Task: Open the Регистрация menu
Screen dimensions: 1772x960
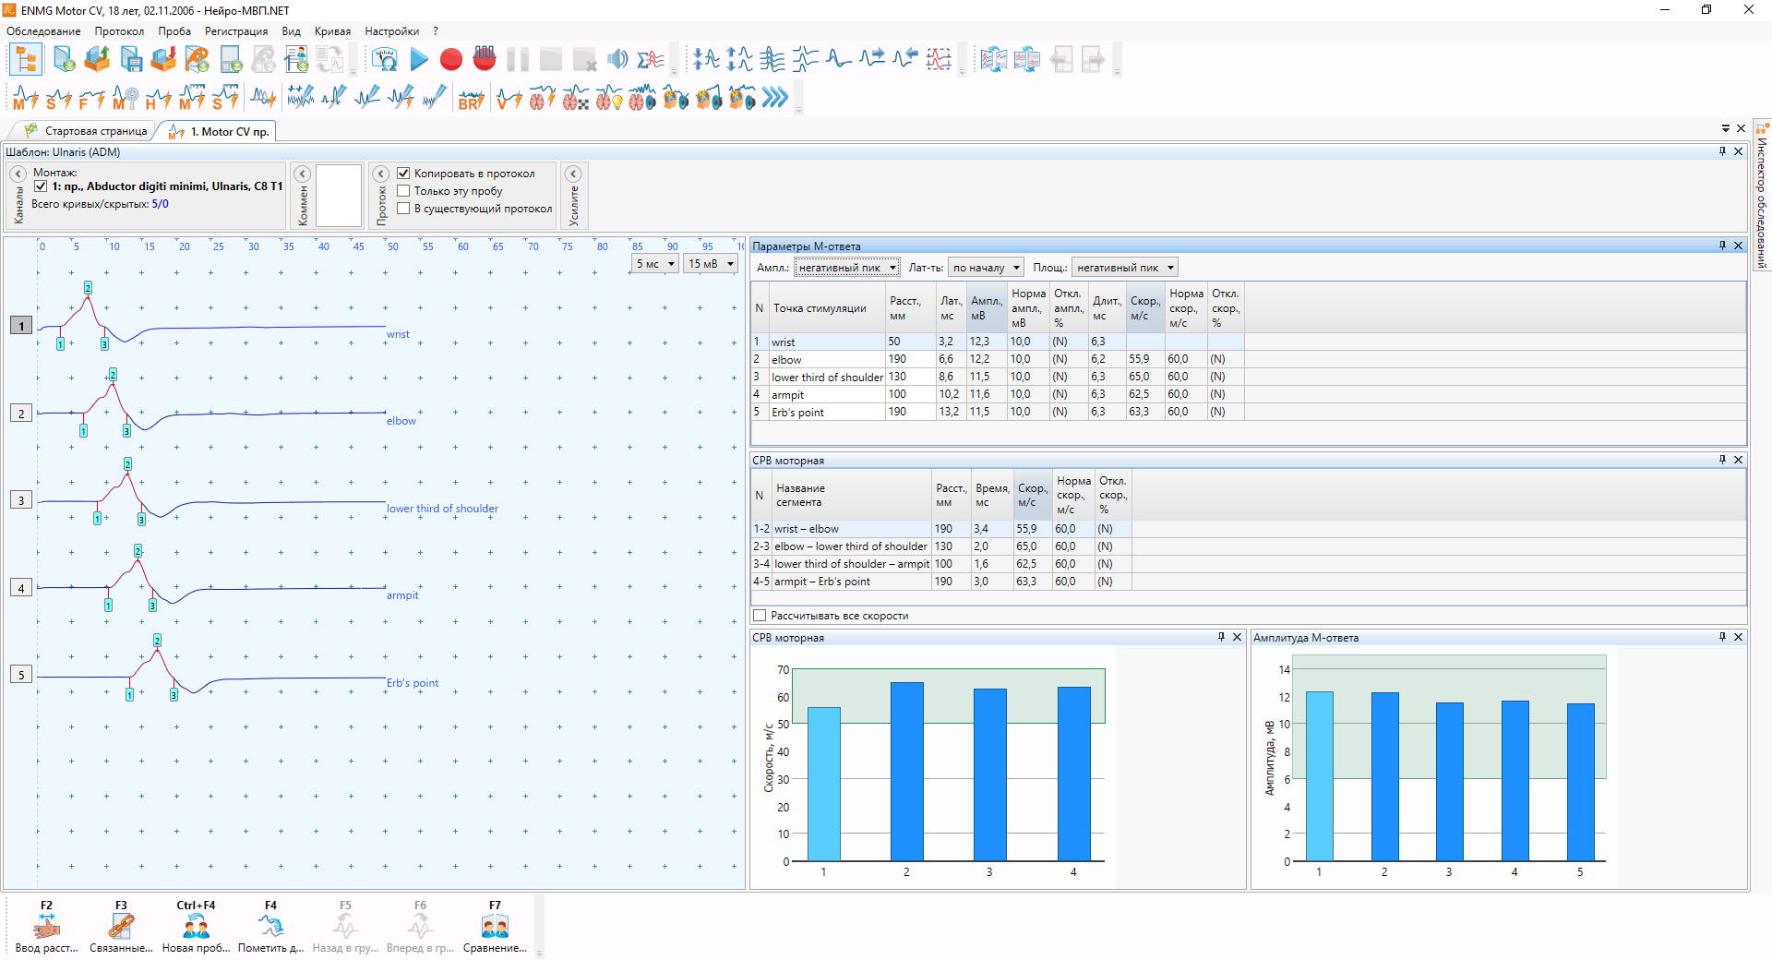Action: point(236,31)
